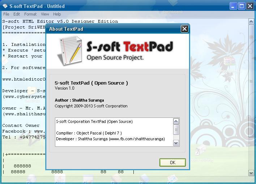256x184 pixels.
Task: Click the 'www.htmleditor0' line in editor
Action: coord(24,79)
